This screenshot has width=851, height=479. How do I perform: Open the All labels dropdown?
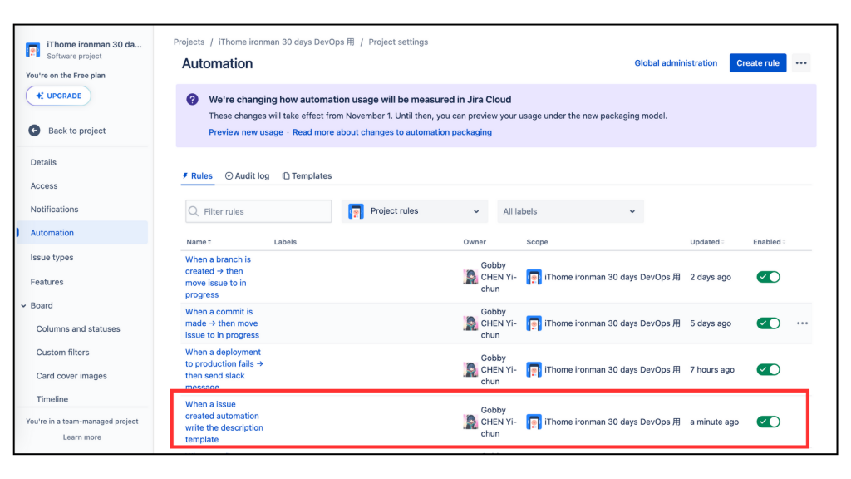(570, 211)
